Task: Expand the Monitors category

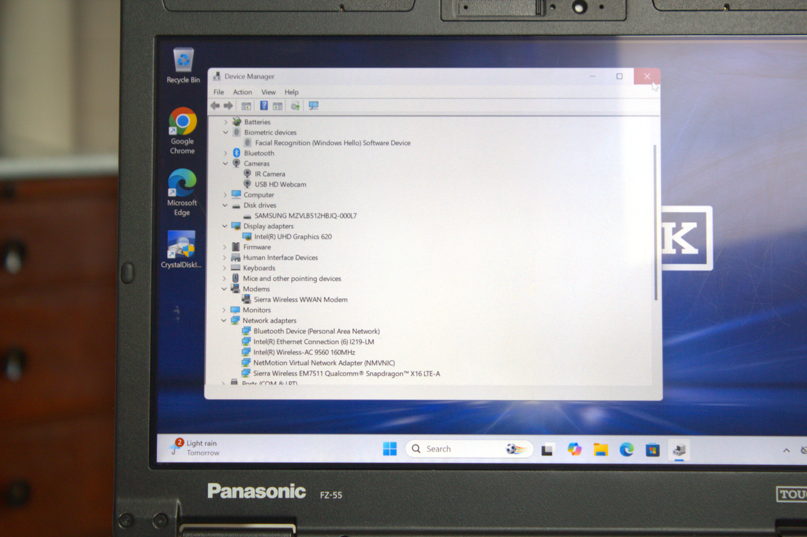Action: 224,310
